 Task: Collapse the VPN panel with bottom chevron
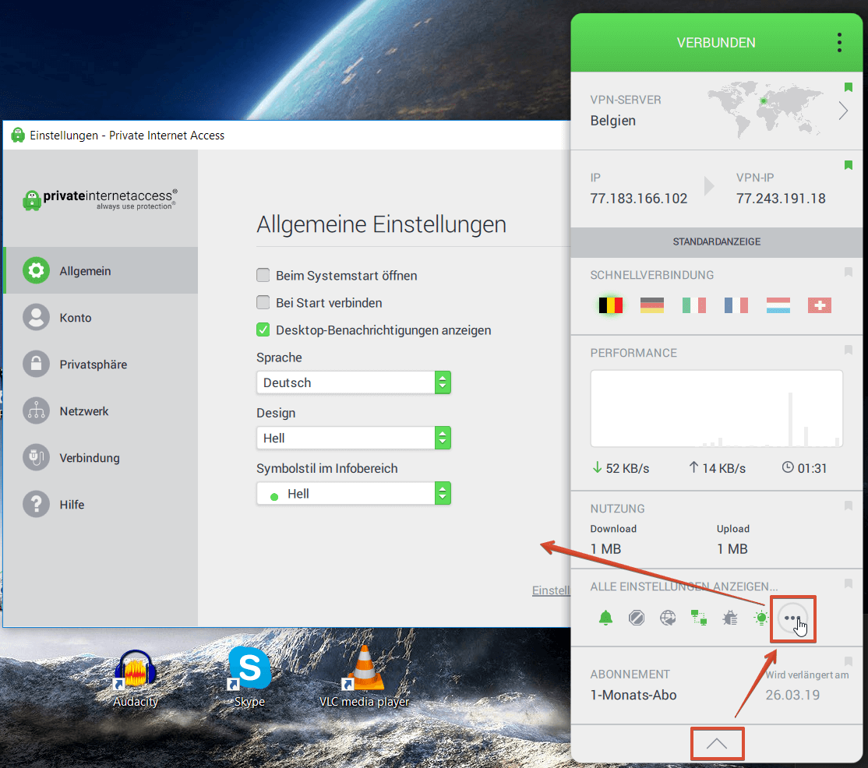point(716,744)
